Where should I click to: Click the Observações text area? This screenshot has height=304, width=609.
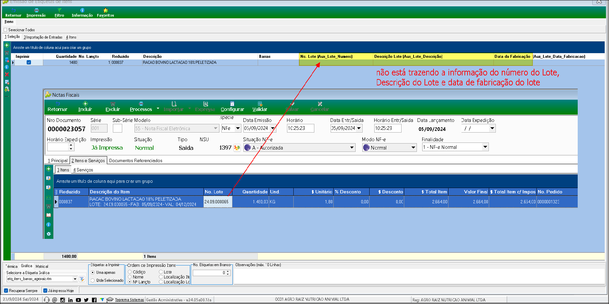click(x=420, y=276)
